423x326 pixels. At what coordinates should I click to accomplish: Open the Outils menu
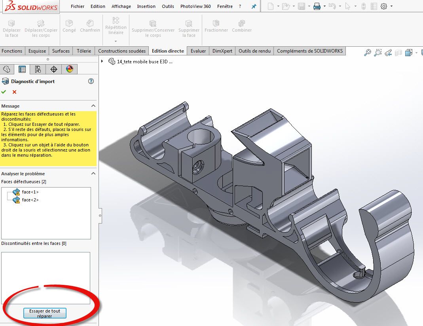click(x=168, y=6)
